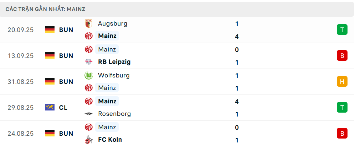Click Mainz crest in the Augsburg match

[x=88, y=36]
